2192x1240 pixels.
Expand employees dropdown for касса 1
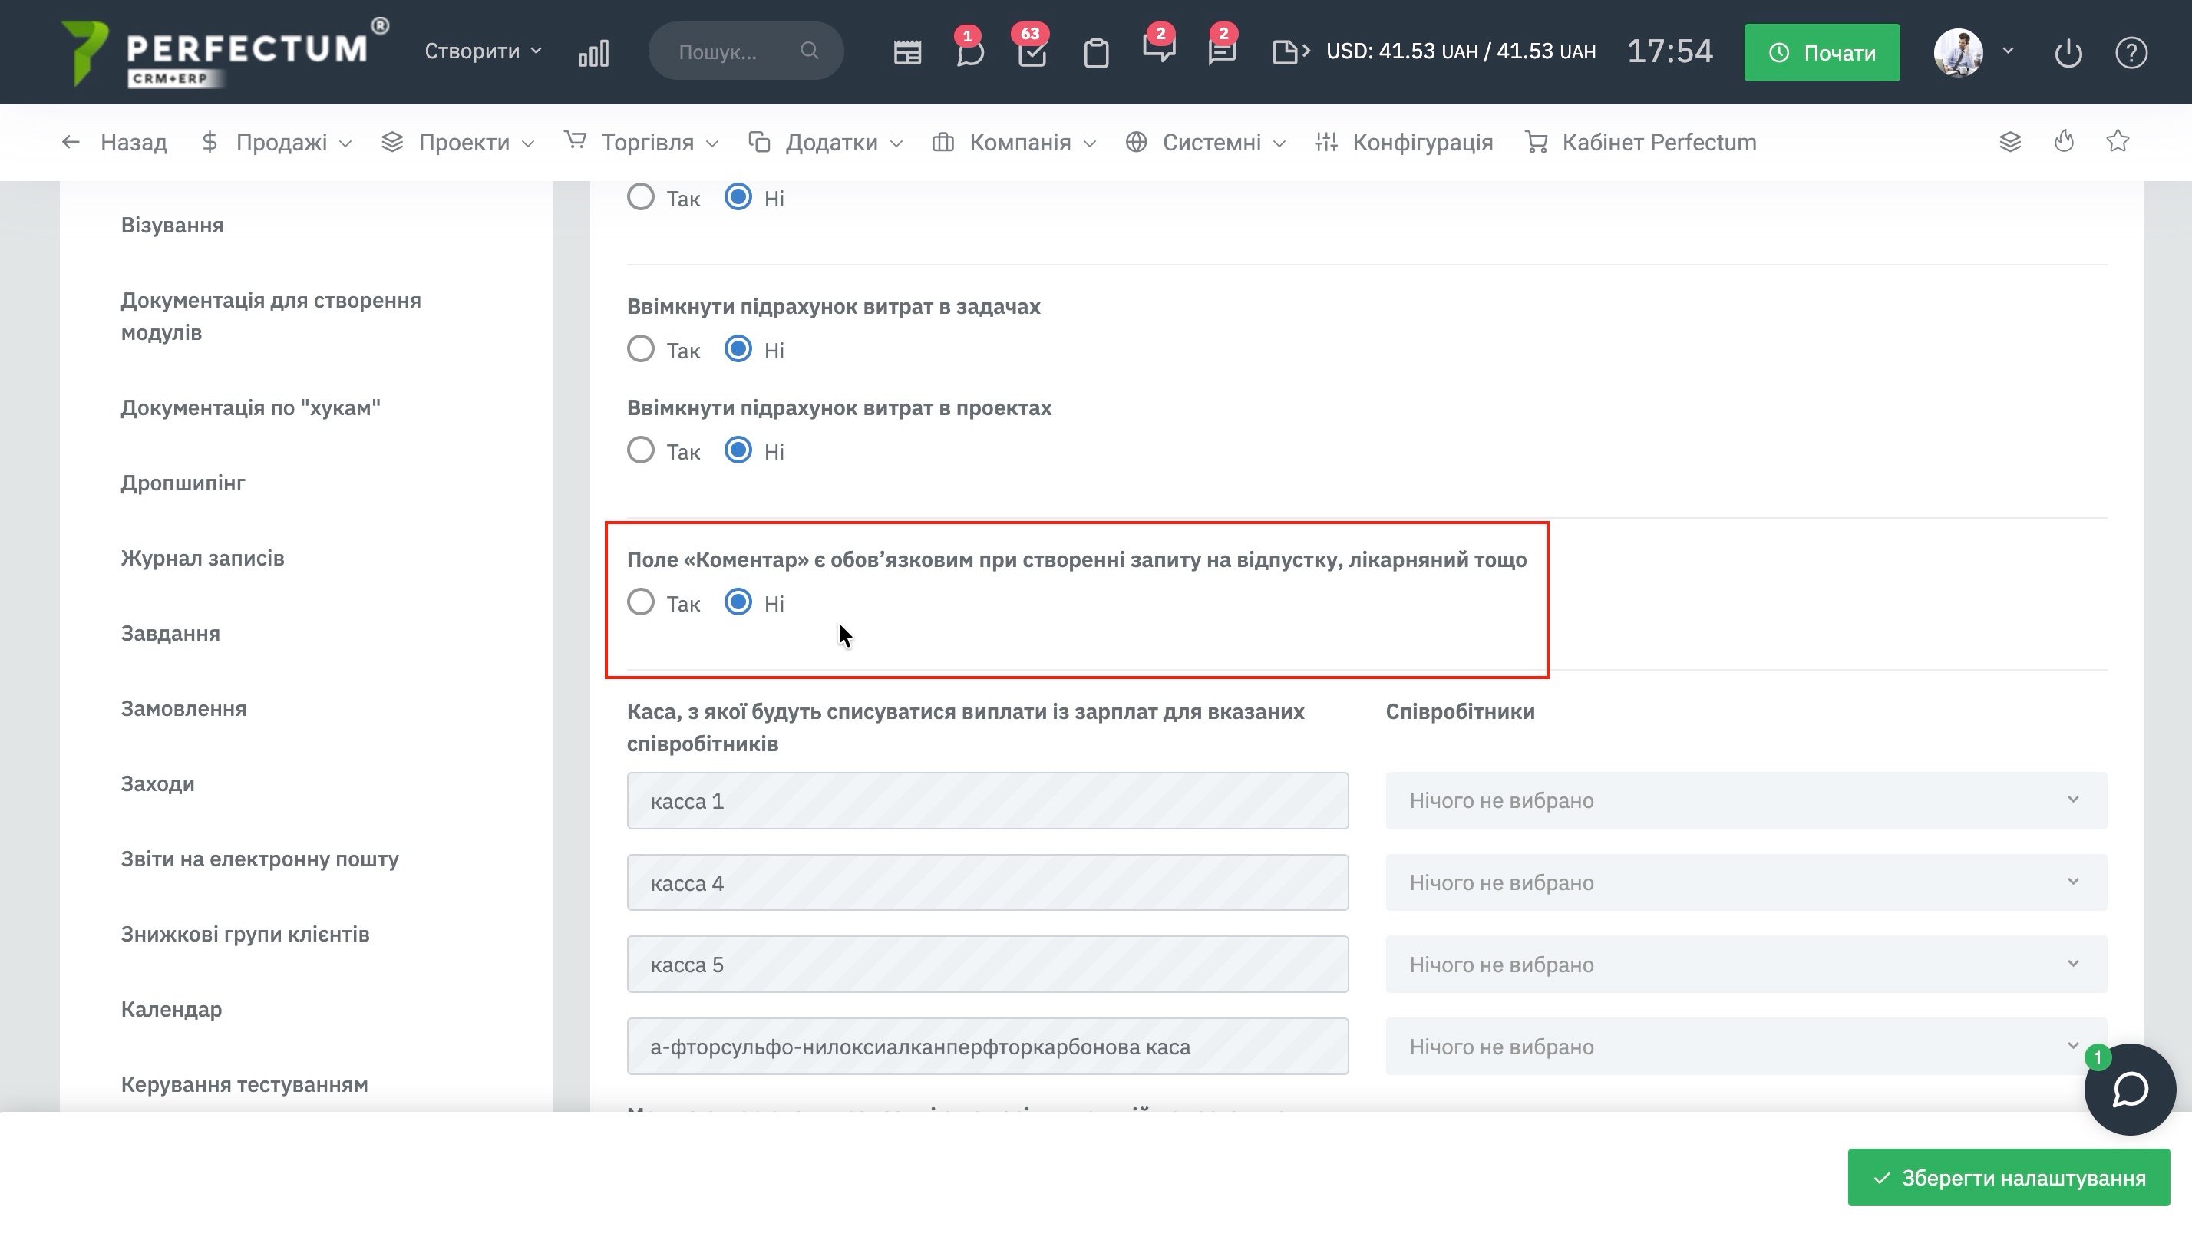click(1746, 800)
